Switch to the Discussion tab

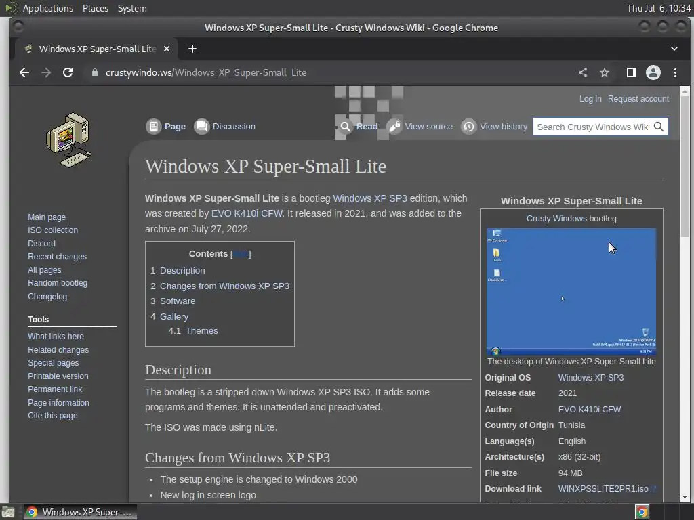(x=234, y=127)
